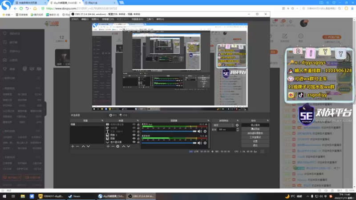Open microphone track settings gear
Image resolution: width=356 pixels, height=200 pixels.
(x=205, y=131)
